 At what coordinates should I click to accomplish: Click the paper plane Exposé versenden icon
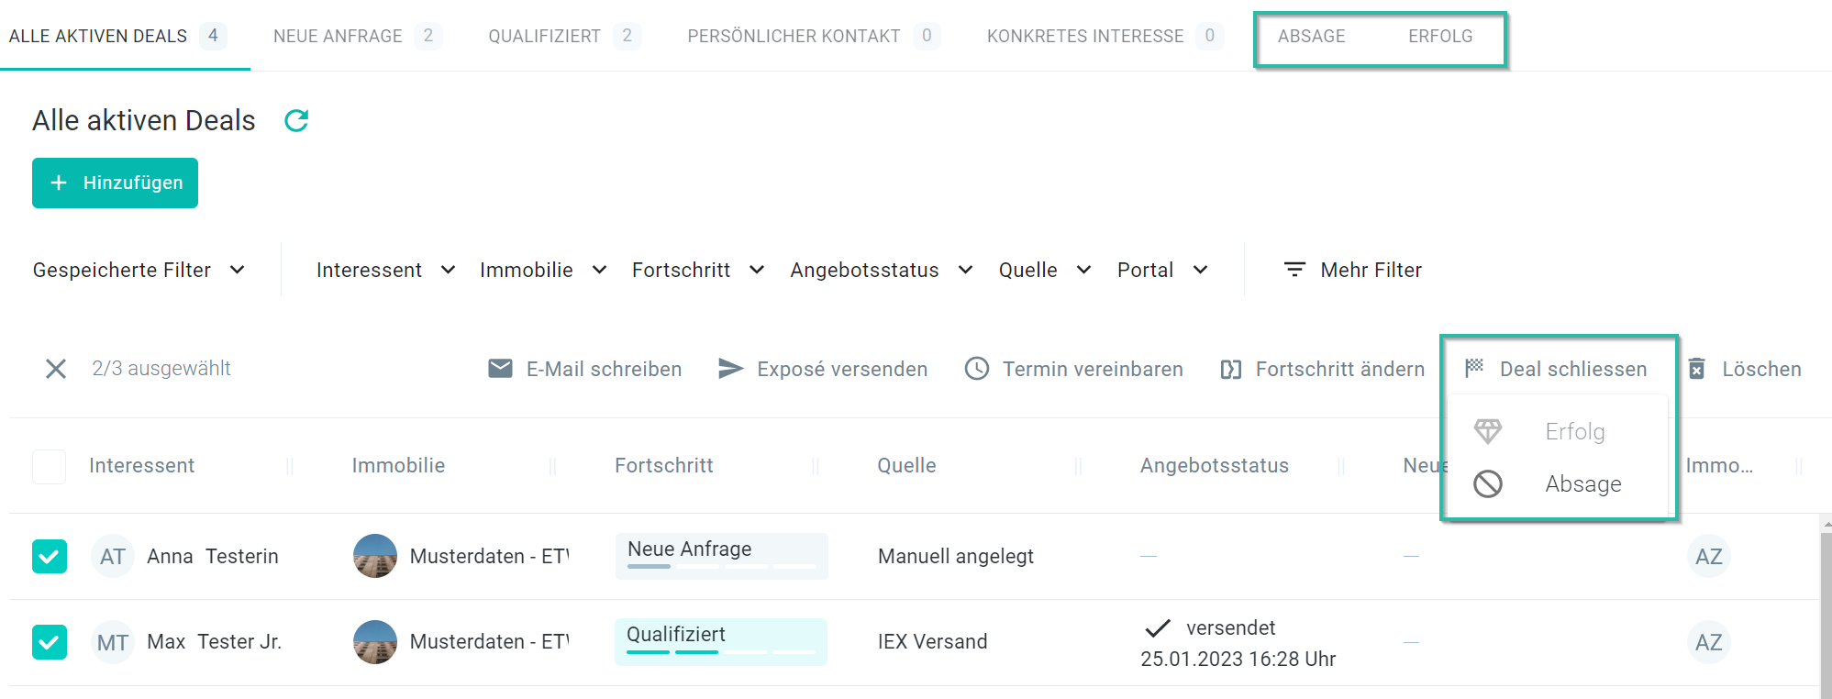730,369
